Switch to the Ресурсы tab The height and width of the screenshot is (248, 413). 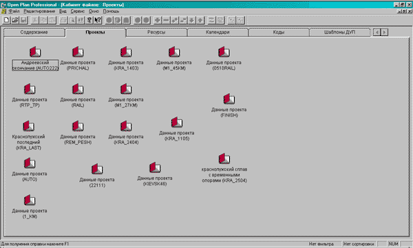coord(156,32)
